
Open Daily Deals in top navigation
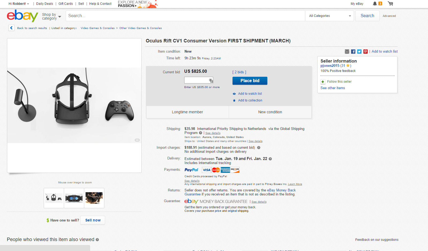click(45, 4)
